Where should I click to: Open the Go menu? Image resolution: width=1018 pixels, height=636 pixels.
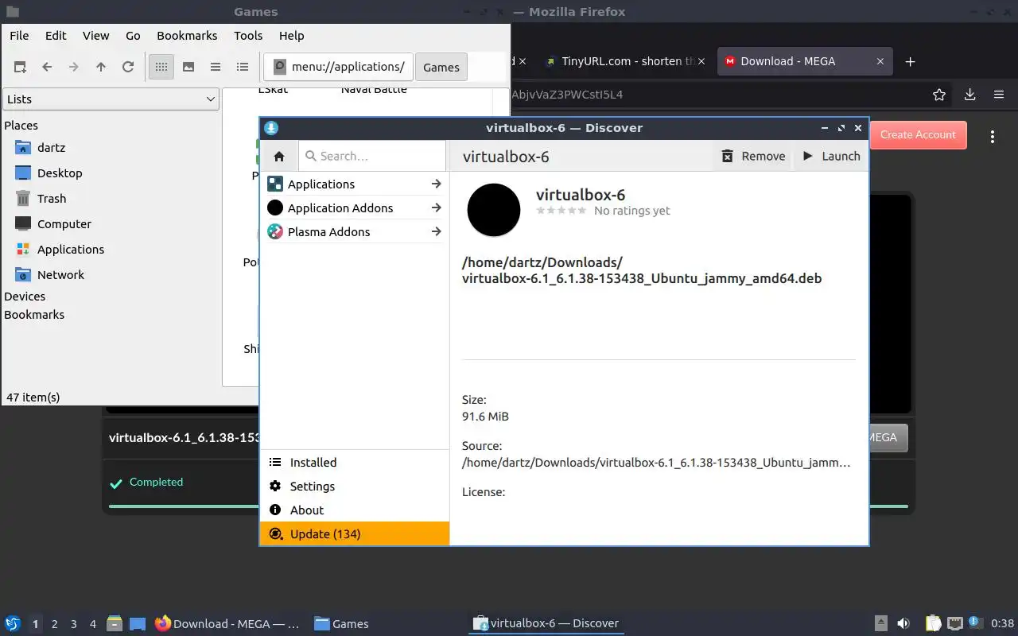coord(133,35)
